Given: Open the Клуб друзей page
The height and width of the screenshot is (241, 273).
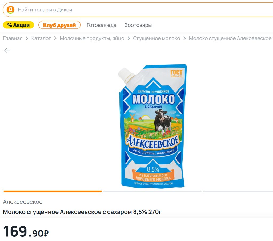Looking at the screenshot, I should [x=59, y=25].
